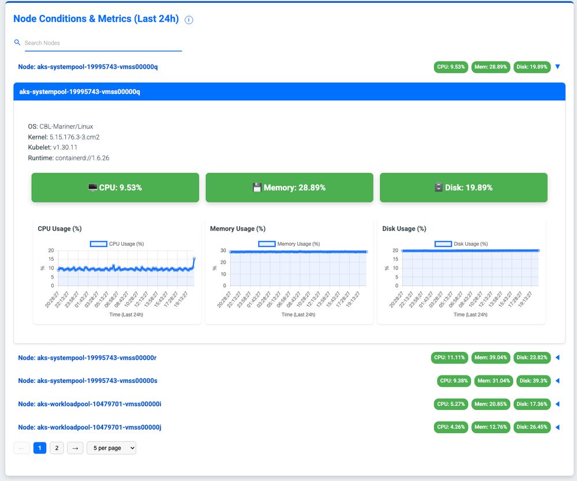Click the Mem: 28.89% badge

pyautogui.click(x=490, y=67)
